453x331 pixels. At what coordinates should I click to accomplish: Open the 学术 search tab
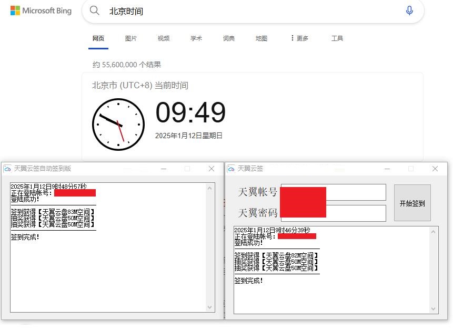(x=196, y=38)
